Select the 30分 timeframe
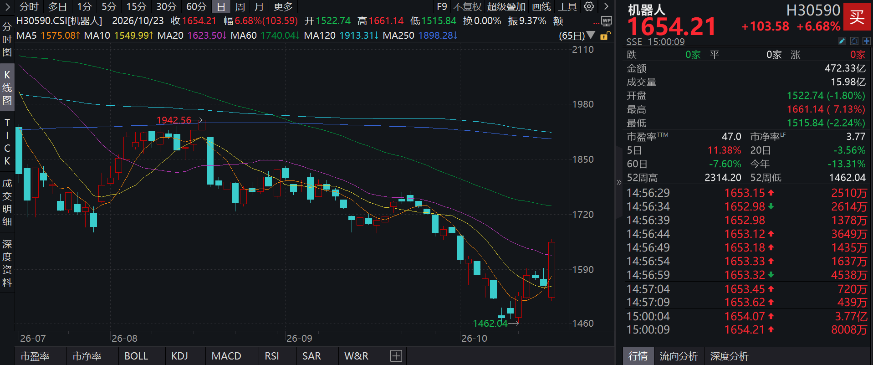873x365 pixels. tap(166, 7)
